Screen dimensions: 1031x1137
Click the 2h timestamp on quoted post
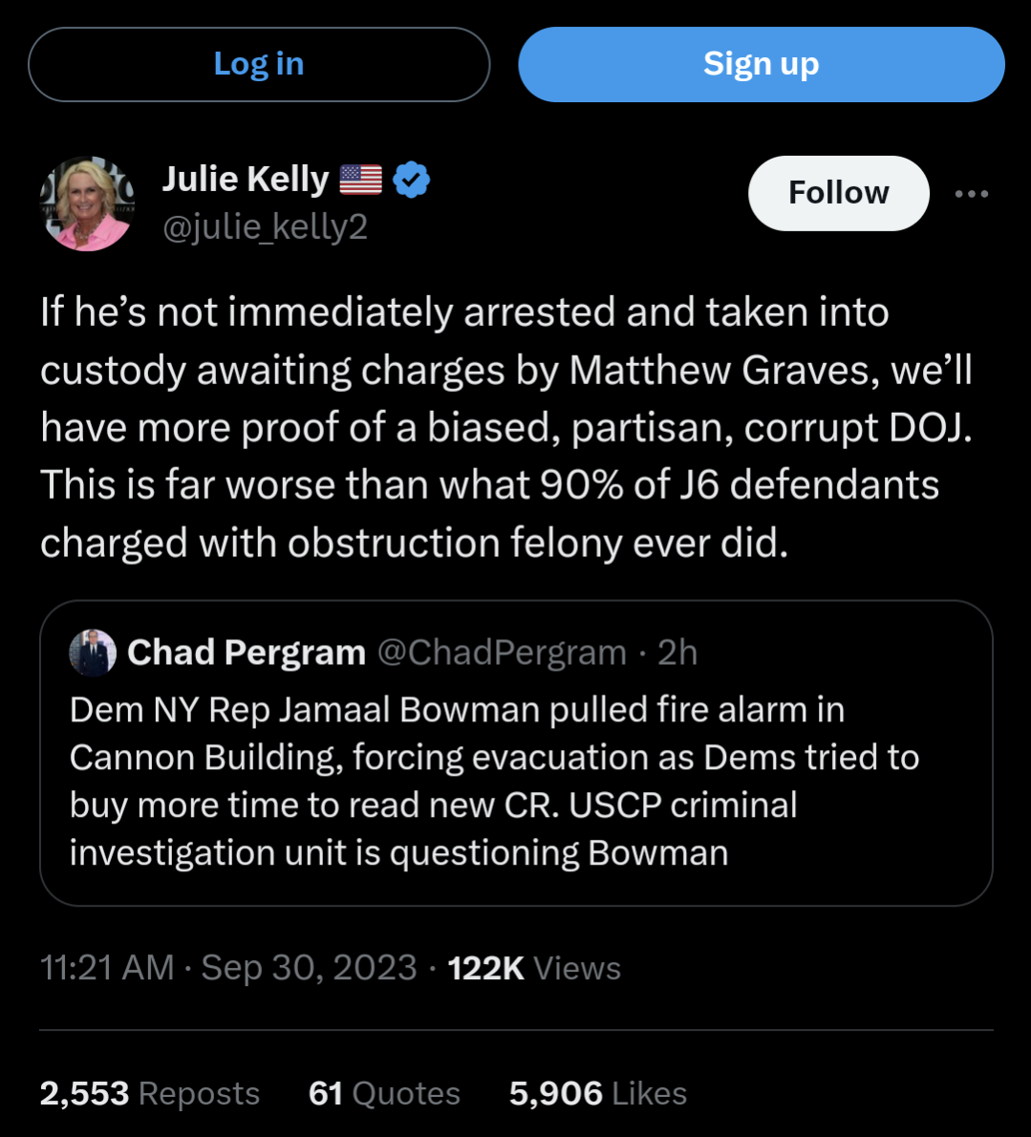677,653
